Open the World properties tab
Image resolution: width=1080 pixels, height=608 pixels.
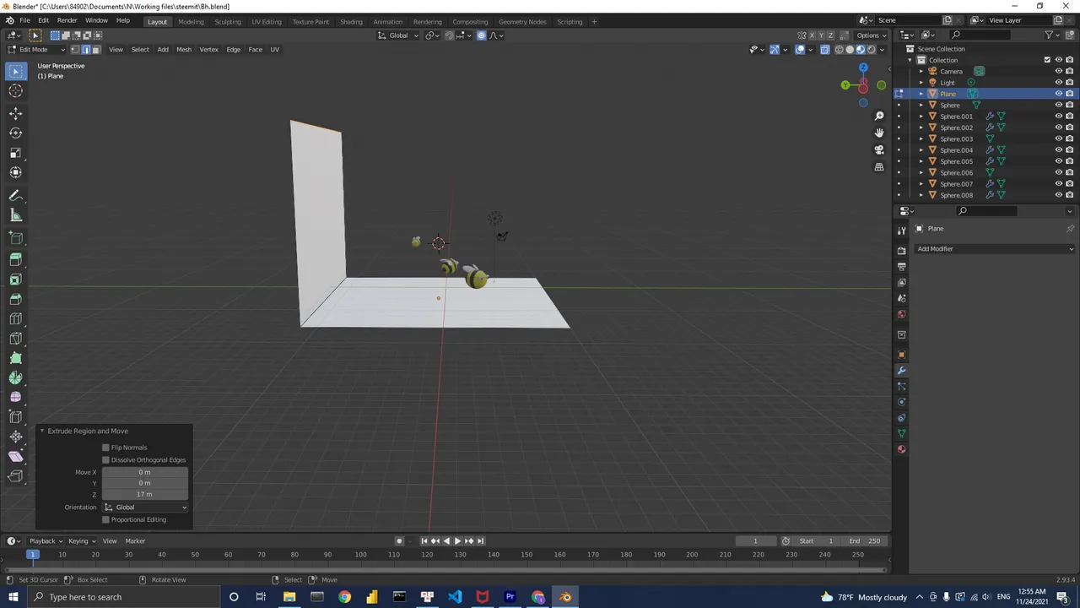click(x=901, y=314)
